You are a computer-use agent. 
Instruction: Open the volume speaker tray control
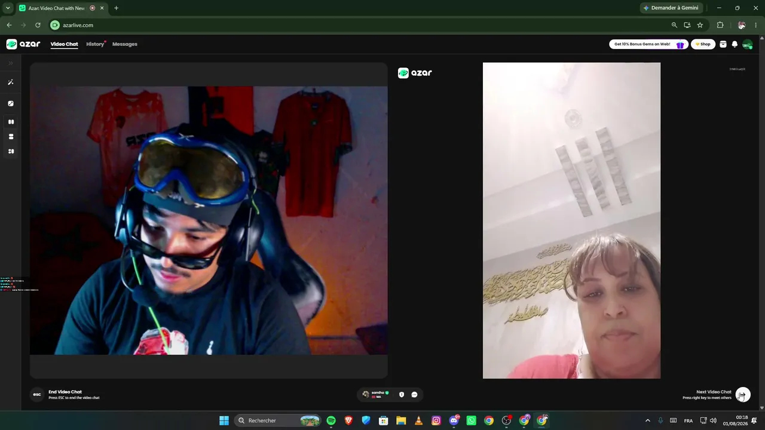click(713, 420)
